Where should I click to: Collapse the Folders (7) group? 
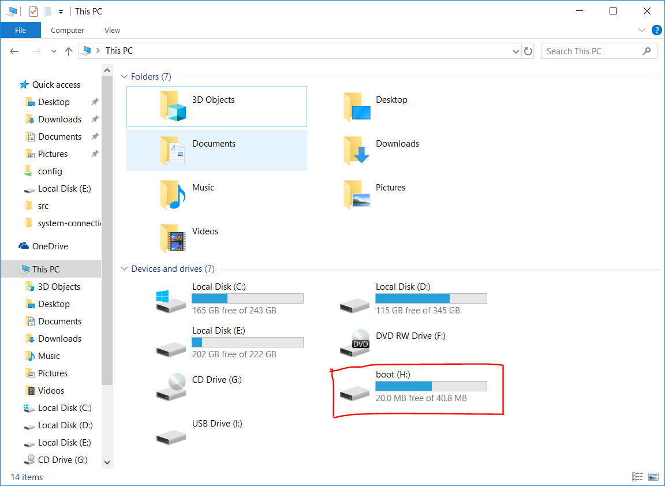coord(124,77)
